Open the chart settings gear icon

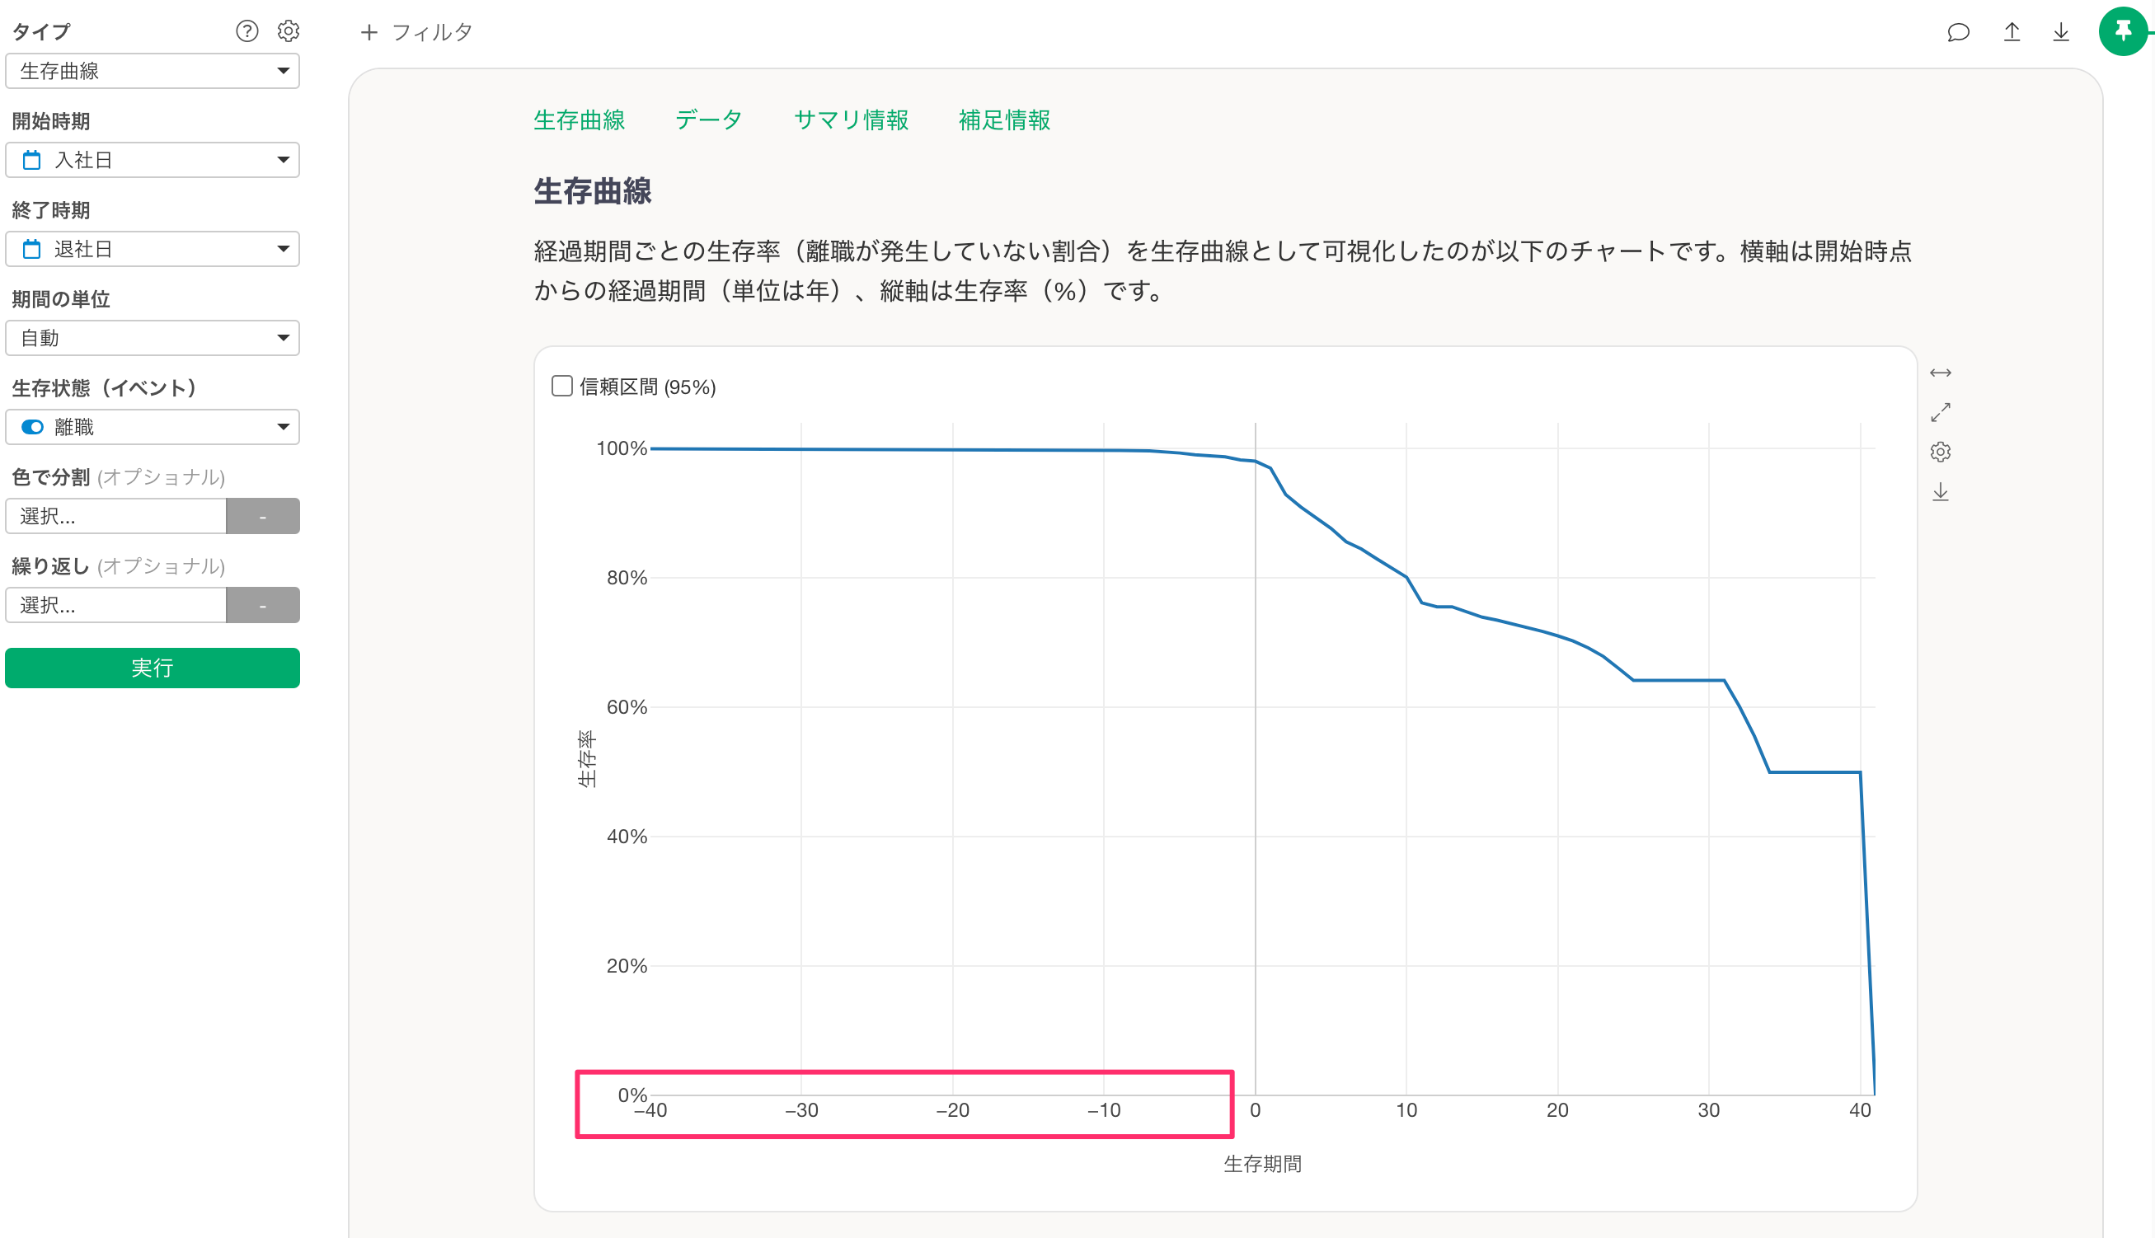1940,452
